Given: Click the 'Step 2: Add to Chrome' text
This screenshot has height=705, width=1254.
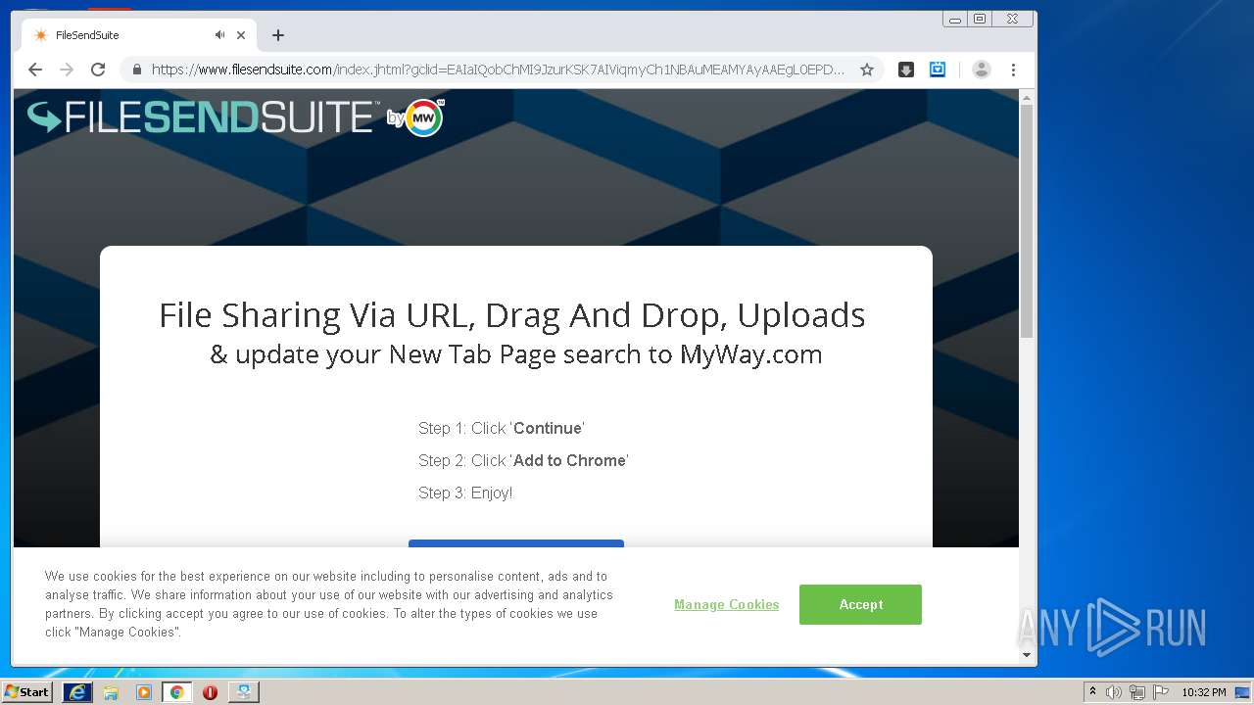Looking at the screenshot, I should (x=523, y=460).
